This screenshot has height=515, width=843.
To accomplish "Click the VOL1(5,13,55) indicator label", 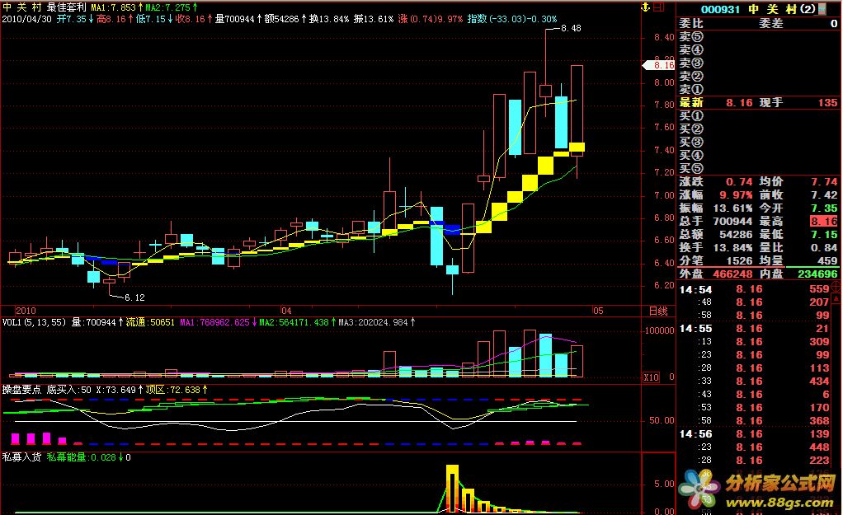I will 35,323.
